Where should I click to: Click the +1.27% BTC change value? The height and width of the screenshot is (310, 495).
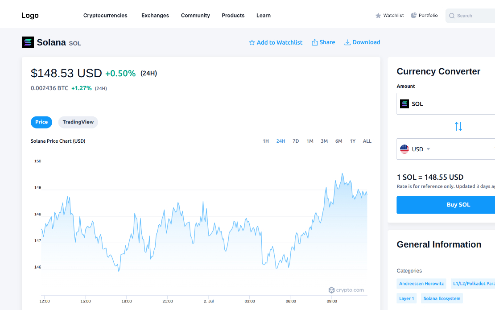click(82, 88)
